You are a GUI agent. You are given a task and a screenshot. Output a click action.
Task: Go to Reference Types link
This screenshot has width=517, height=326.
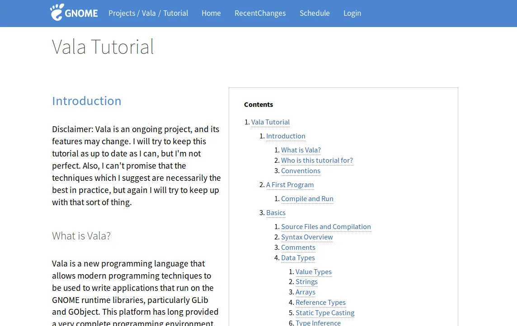(320, 302)
